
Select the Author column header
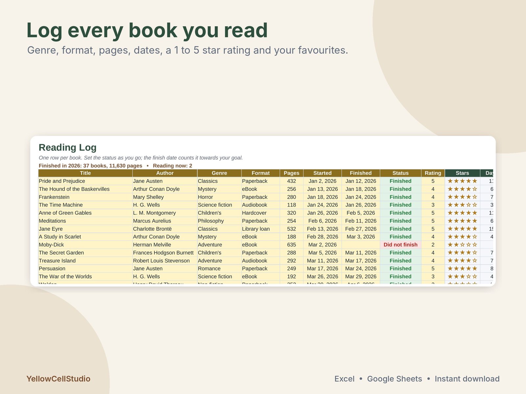tap(165, 173)
